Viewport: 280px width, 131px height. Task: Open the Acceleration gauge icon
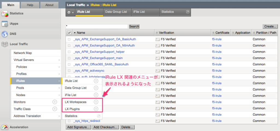5,127
